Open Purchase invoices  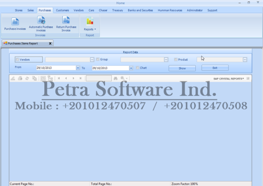point(15,24)
